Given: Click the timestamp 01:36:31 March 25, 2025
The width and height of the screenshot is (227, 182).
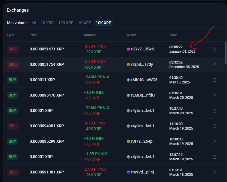Looking at the screenshot, I should [181, 95].
